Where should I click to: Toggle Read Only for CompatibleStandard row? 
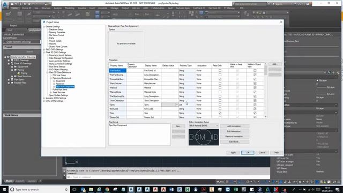tap(220, 79)
